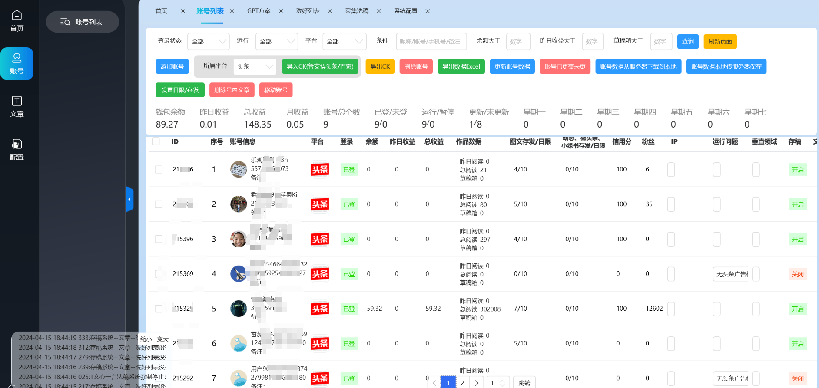This screenshot has height=388, width=819.
Task: Open the 配置 settings sidebar icon
Action: coord(17,150)
